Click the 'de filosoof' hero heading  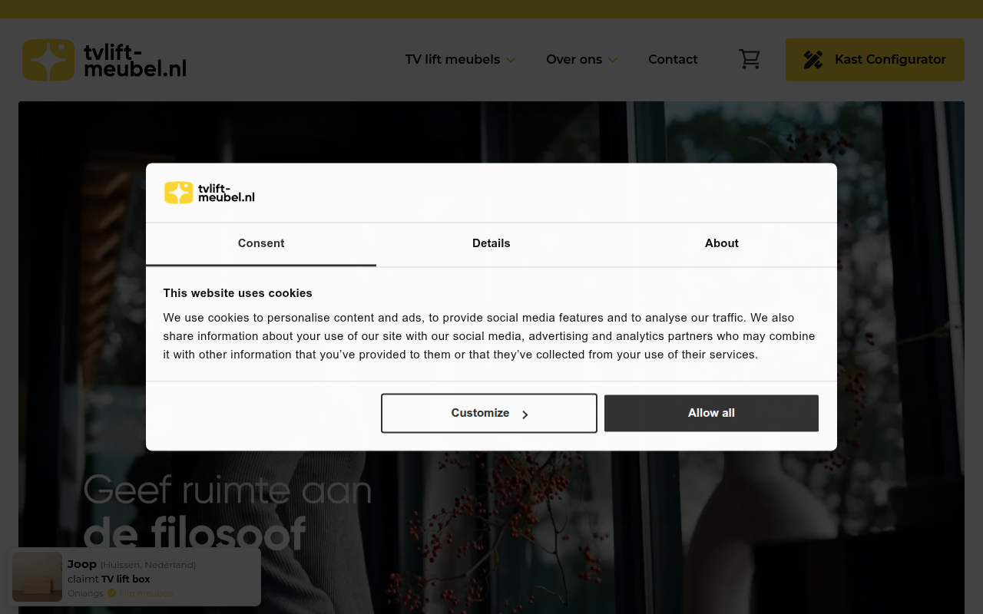(195, 533)
